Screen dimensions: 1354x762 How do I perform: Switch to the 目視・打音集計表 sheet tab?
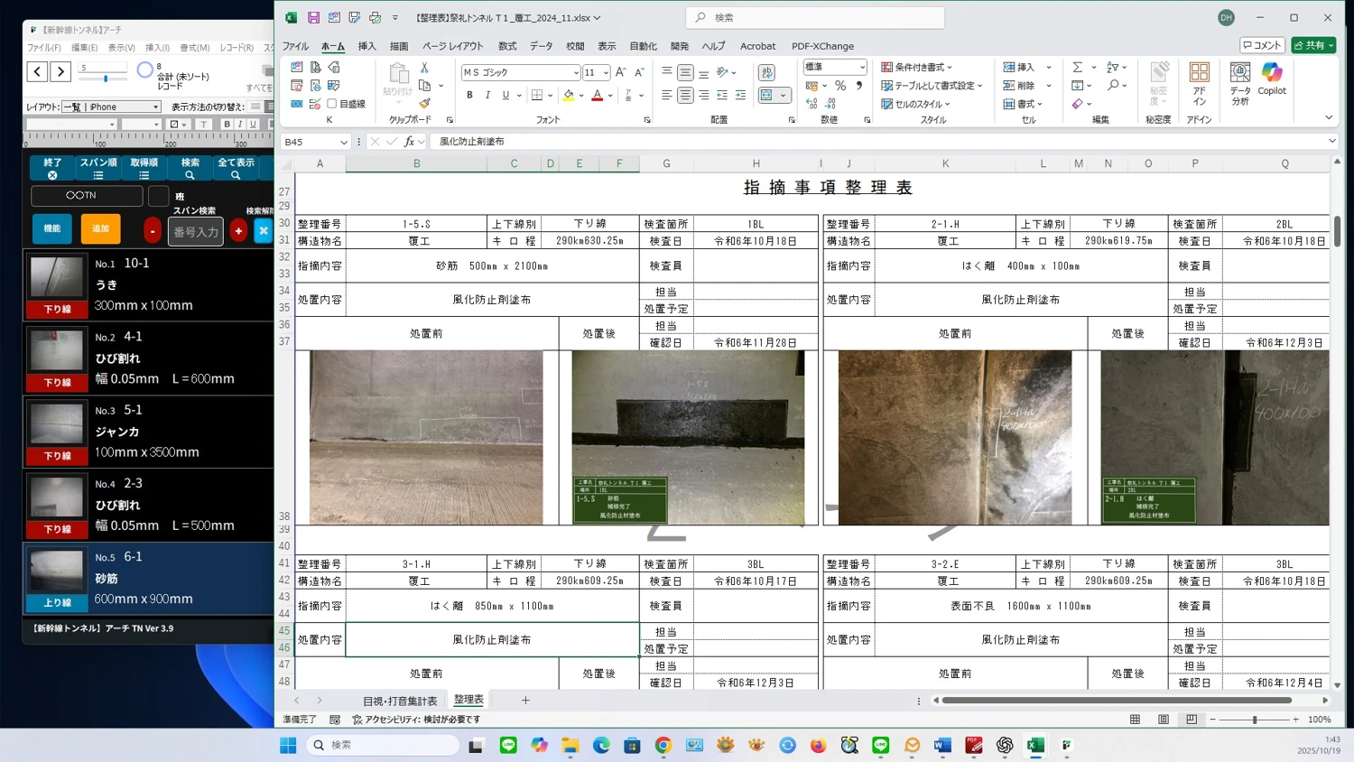point(400,701)
